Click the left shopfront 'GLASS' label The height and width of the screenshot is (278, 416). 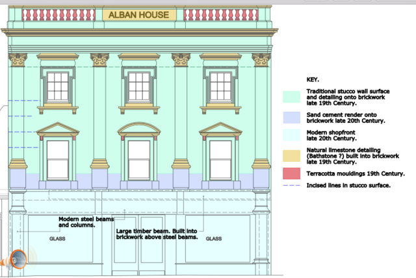[57, 238]
